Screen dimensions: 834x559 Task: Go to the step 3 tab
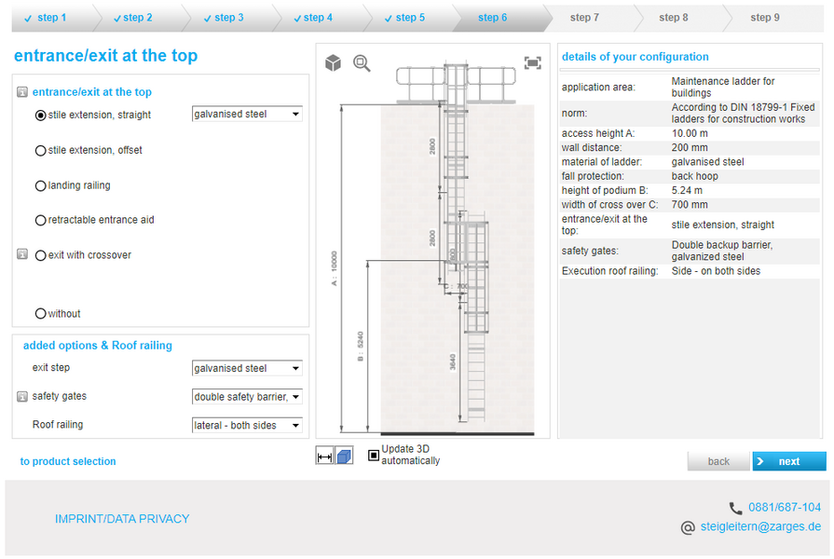[224, 18]
